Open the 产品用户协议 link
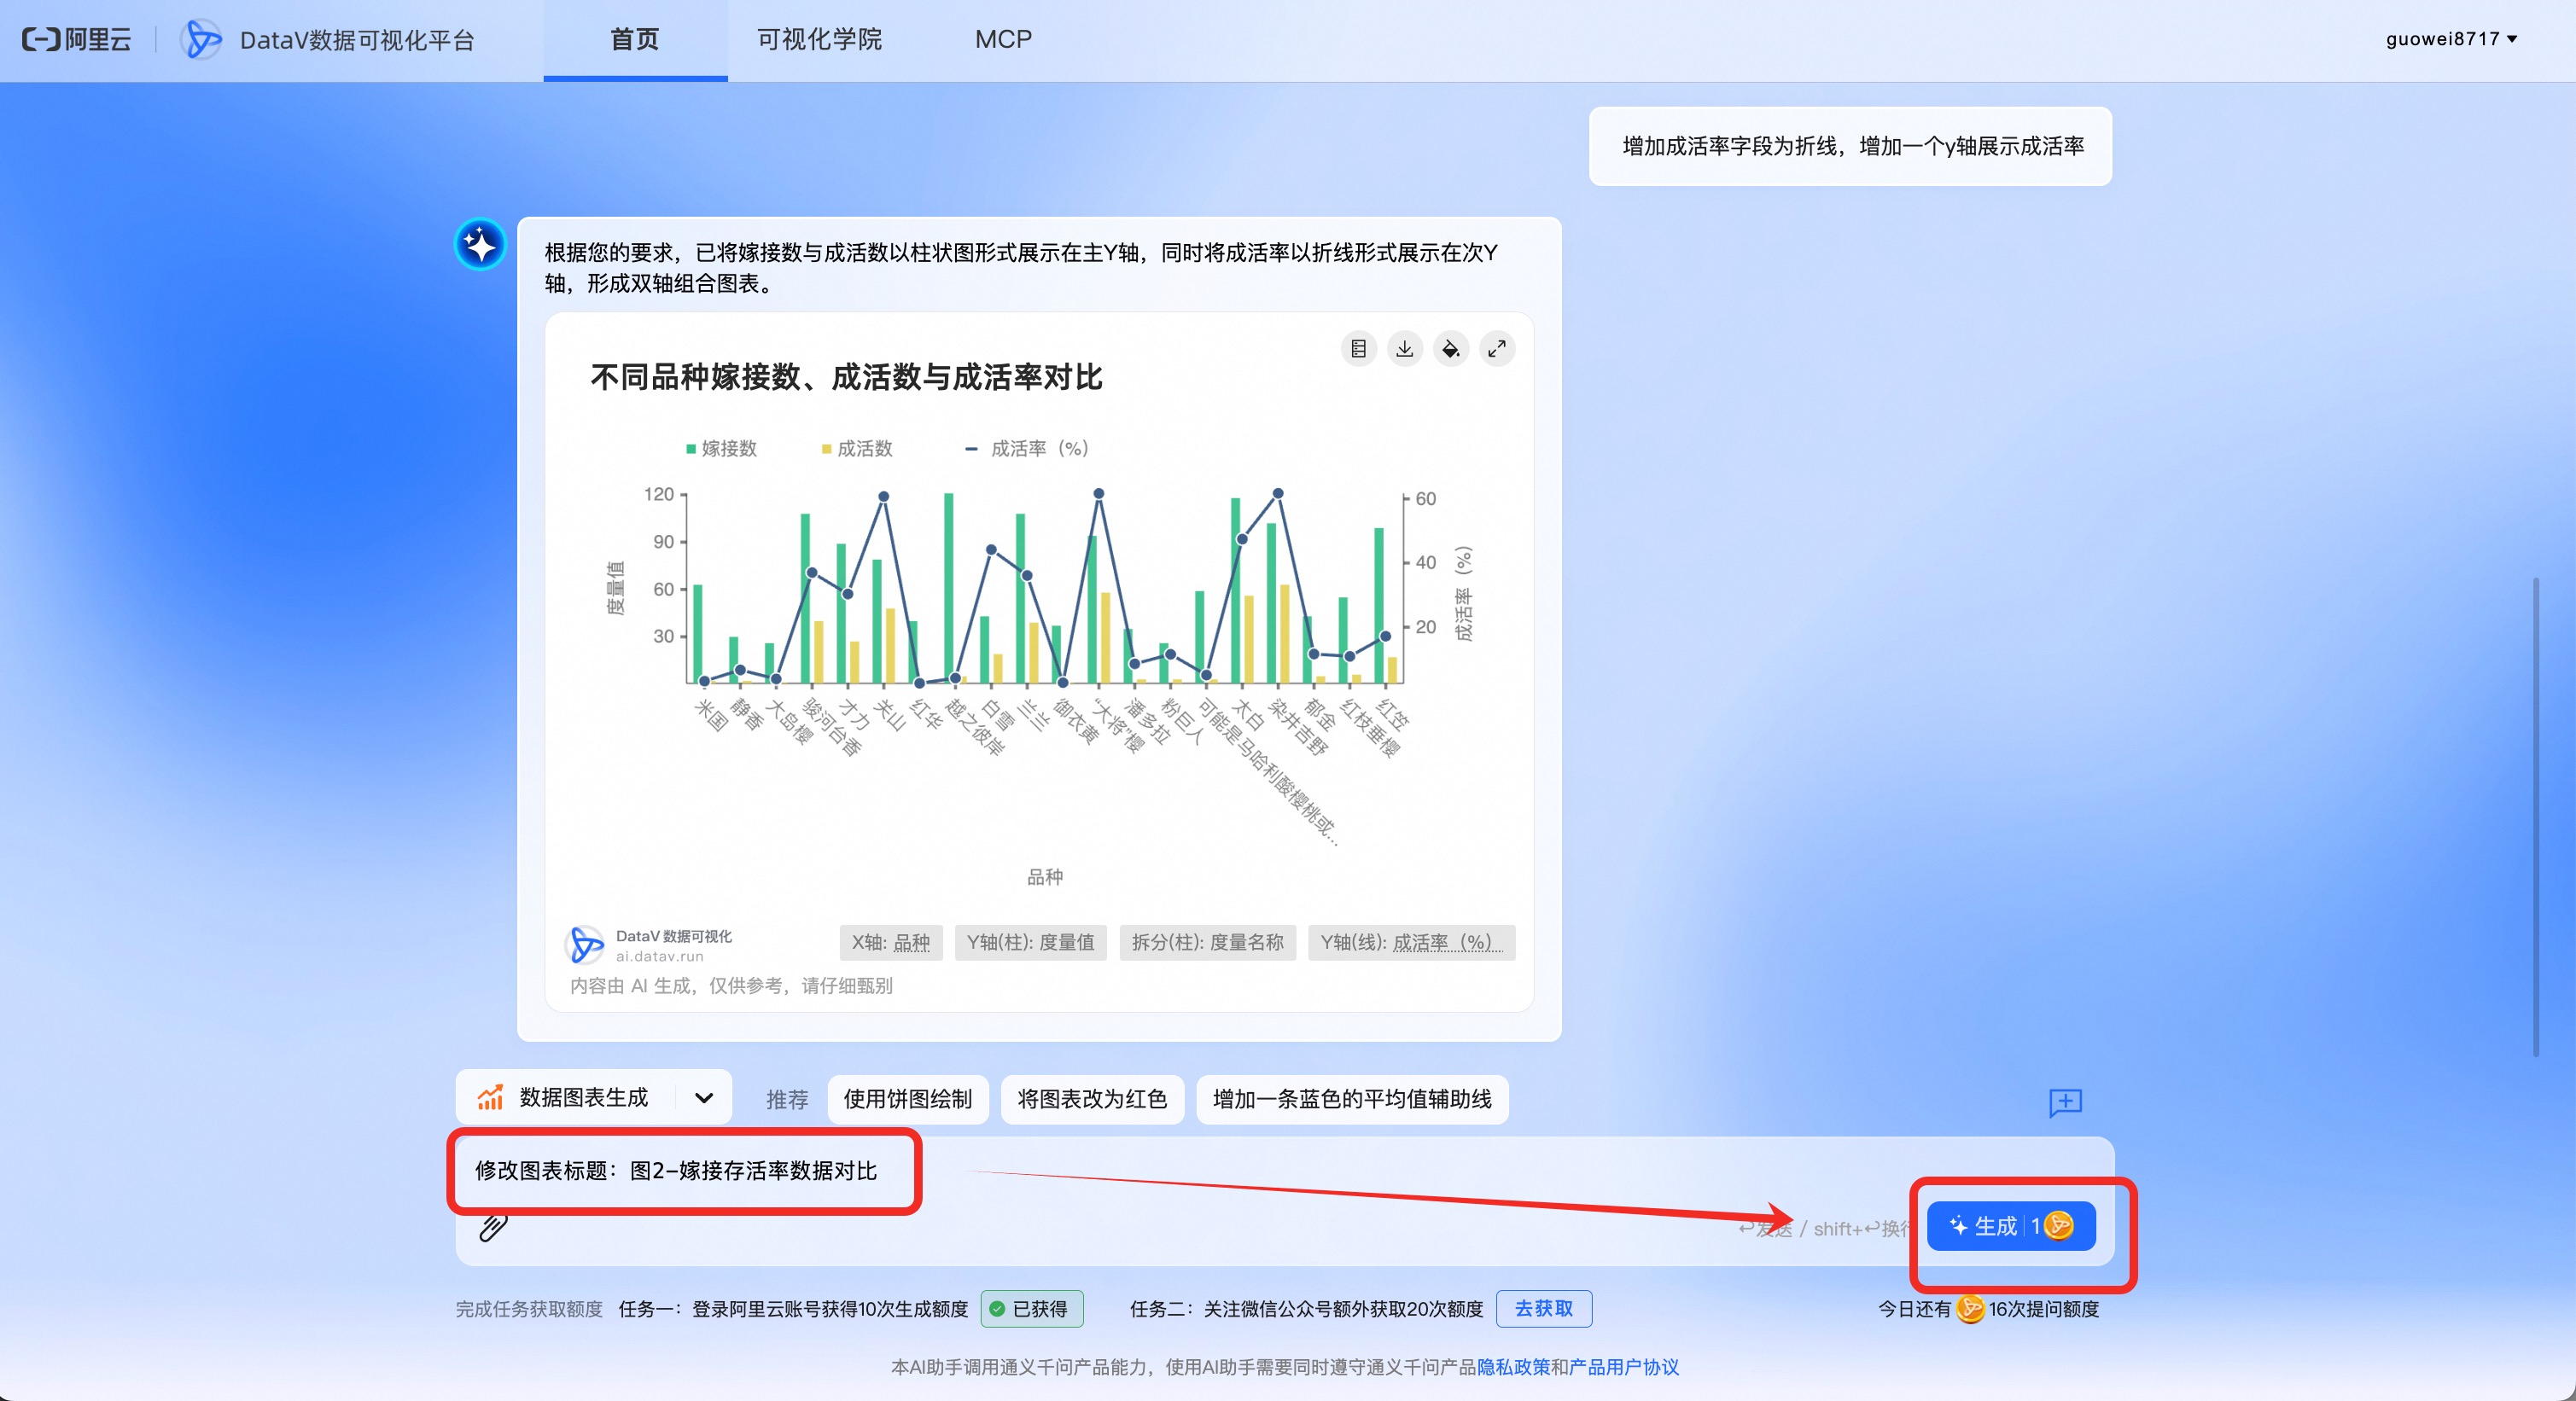This screenshot has height=1401, width=2576. point(1624,1366)
